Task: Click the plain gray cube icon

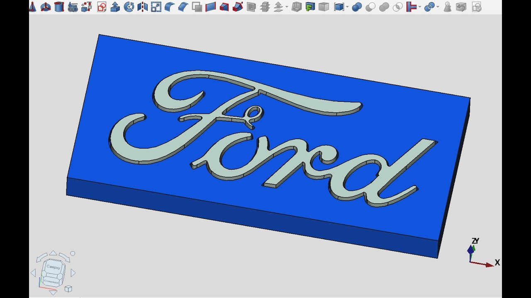Action: coord(324,7)
